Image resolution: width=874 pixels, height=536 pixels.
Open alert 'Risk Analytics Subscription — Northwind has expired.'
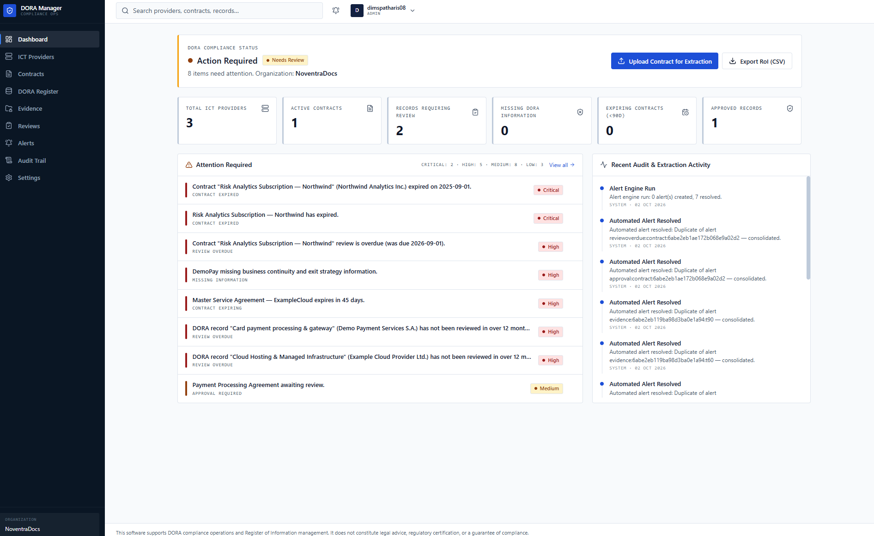point(380,218)
